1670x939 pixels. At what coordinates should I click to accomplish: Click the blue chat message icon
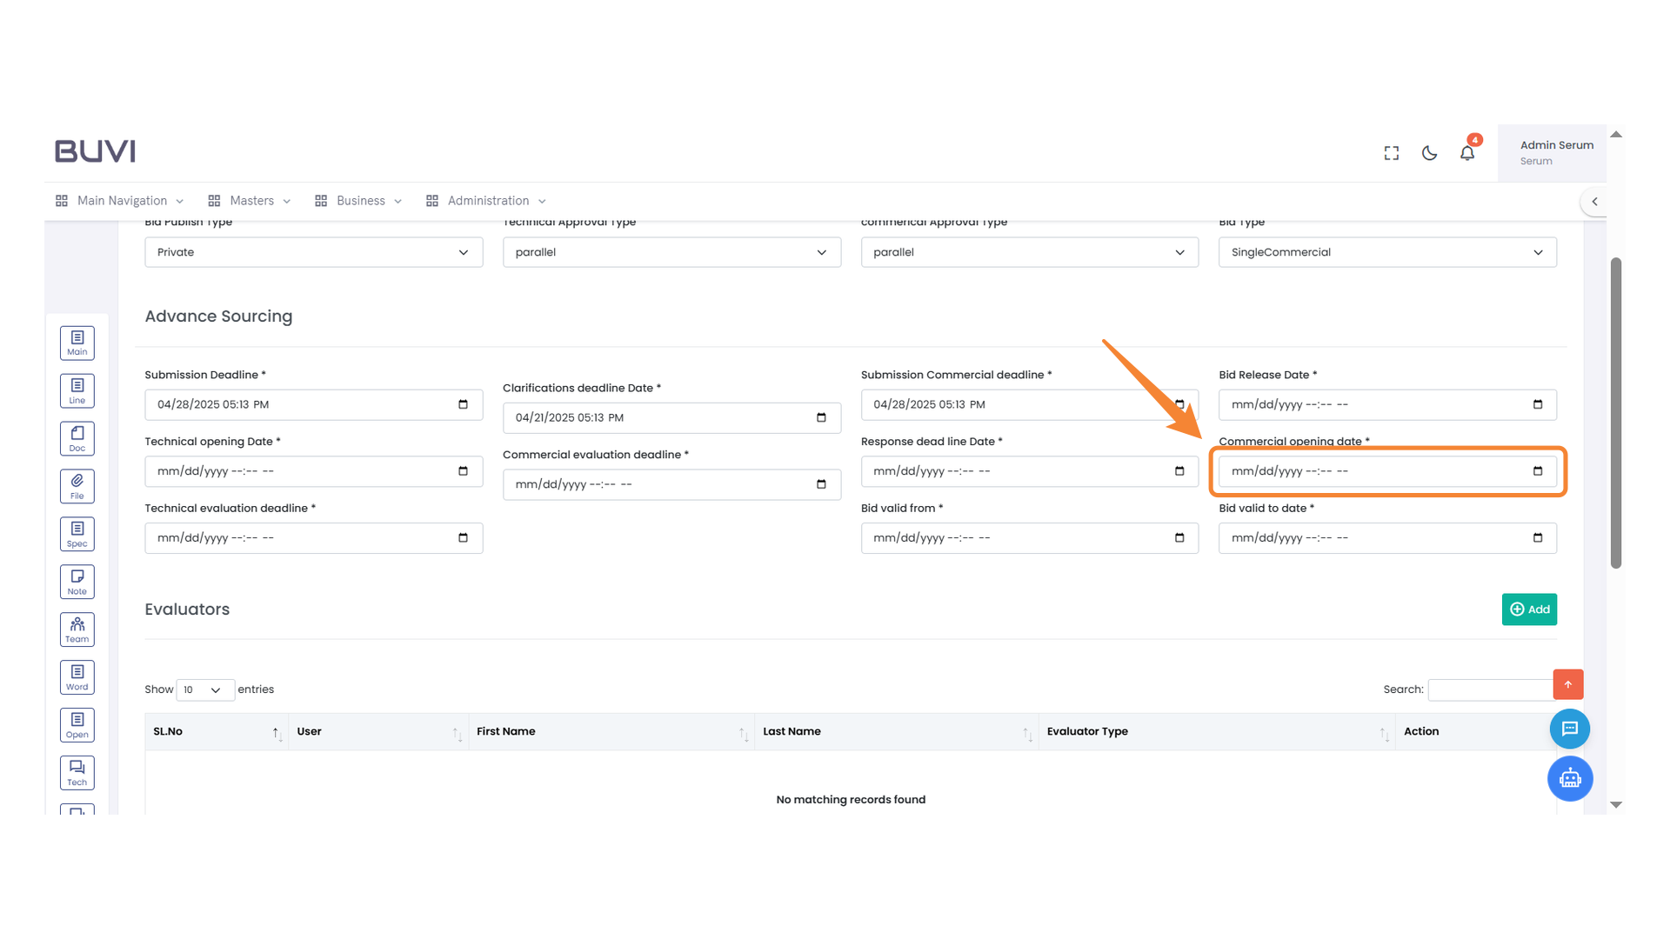tap(1569, 729)
